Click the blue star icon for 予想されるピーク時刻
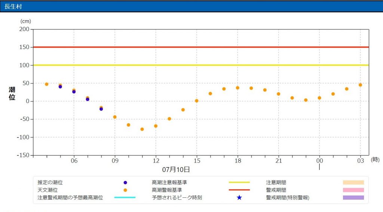Viewport: 383px width, 212px height. tap(239, 197)
